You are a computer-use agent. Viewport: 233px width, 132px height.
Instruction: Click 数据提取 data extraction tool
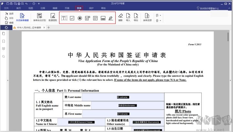pos(53,17)
